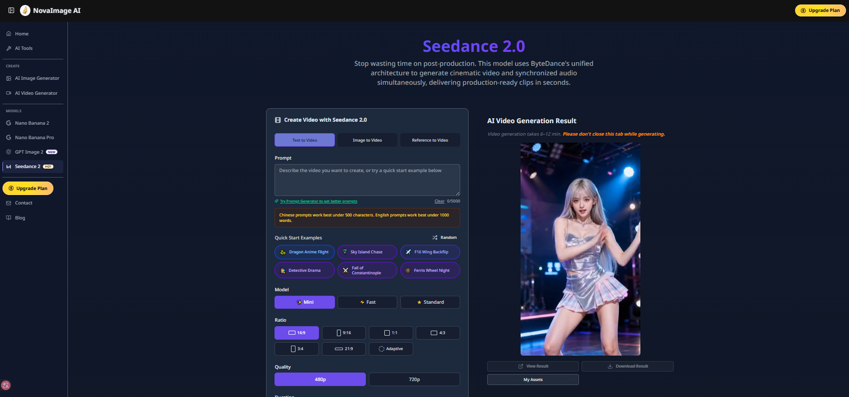Click the Nano Banana Pro Google icon

8,138
